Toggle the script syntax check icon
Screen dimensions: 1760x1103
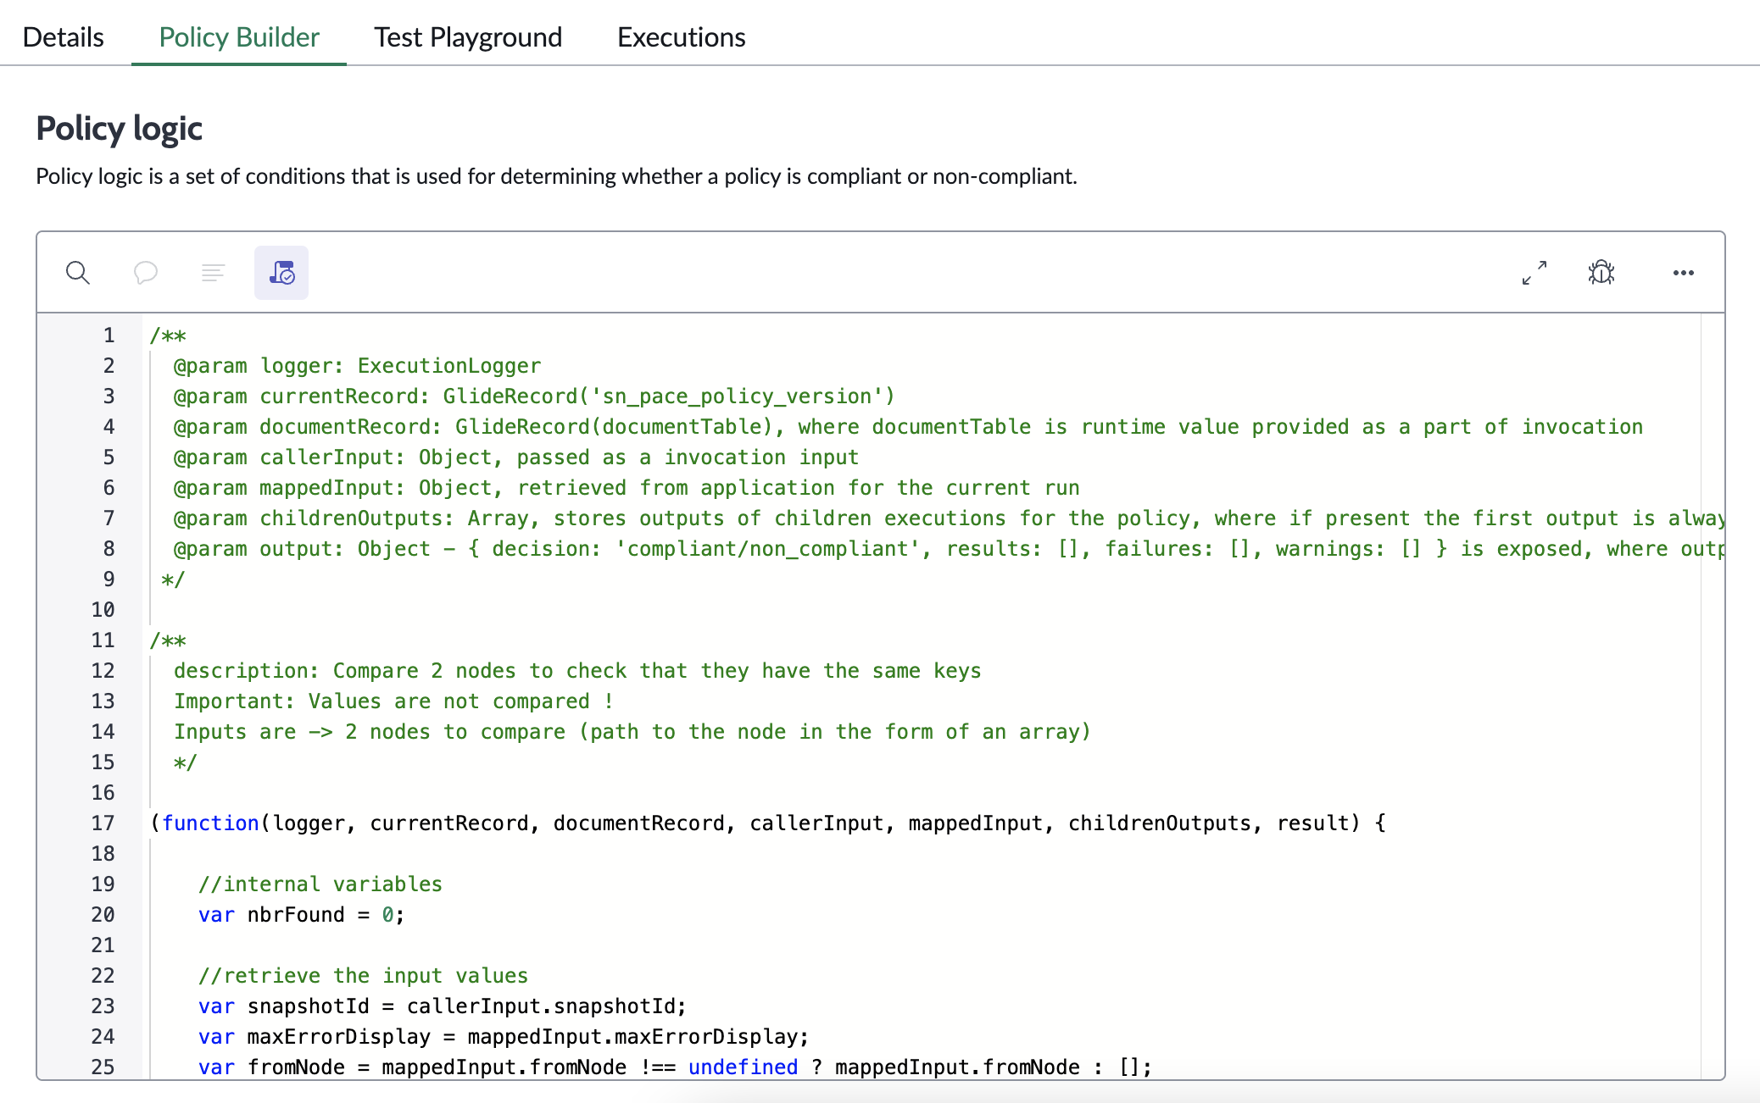pyautogui.click(x=281, y=273)
